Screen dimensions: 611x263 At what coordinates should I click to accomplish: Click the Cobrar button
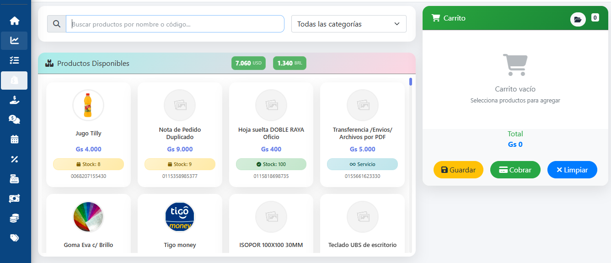[515, 170]
